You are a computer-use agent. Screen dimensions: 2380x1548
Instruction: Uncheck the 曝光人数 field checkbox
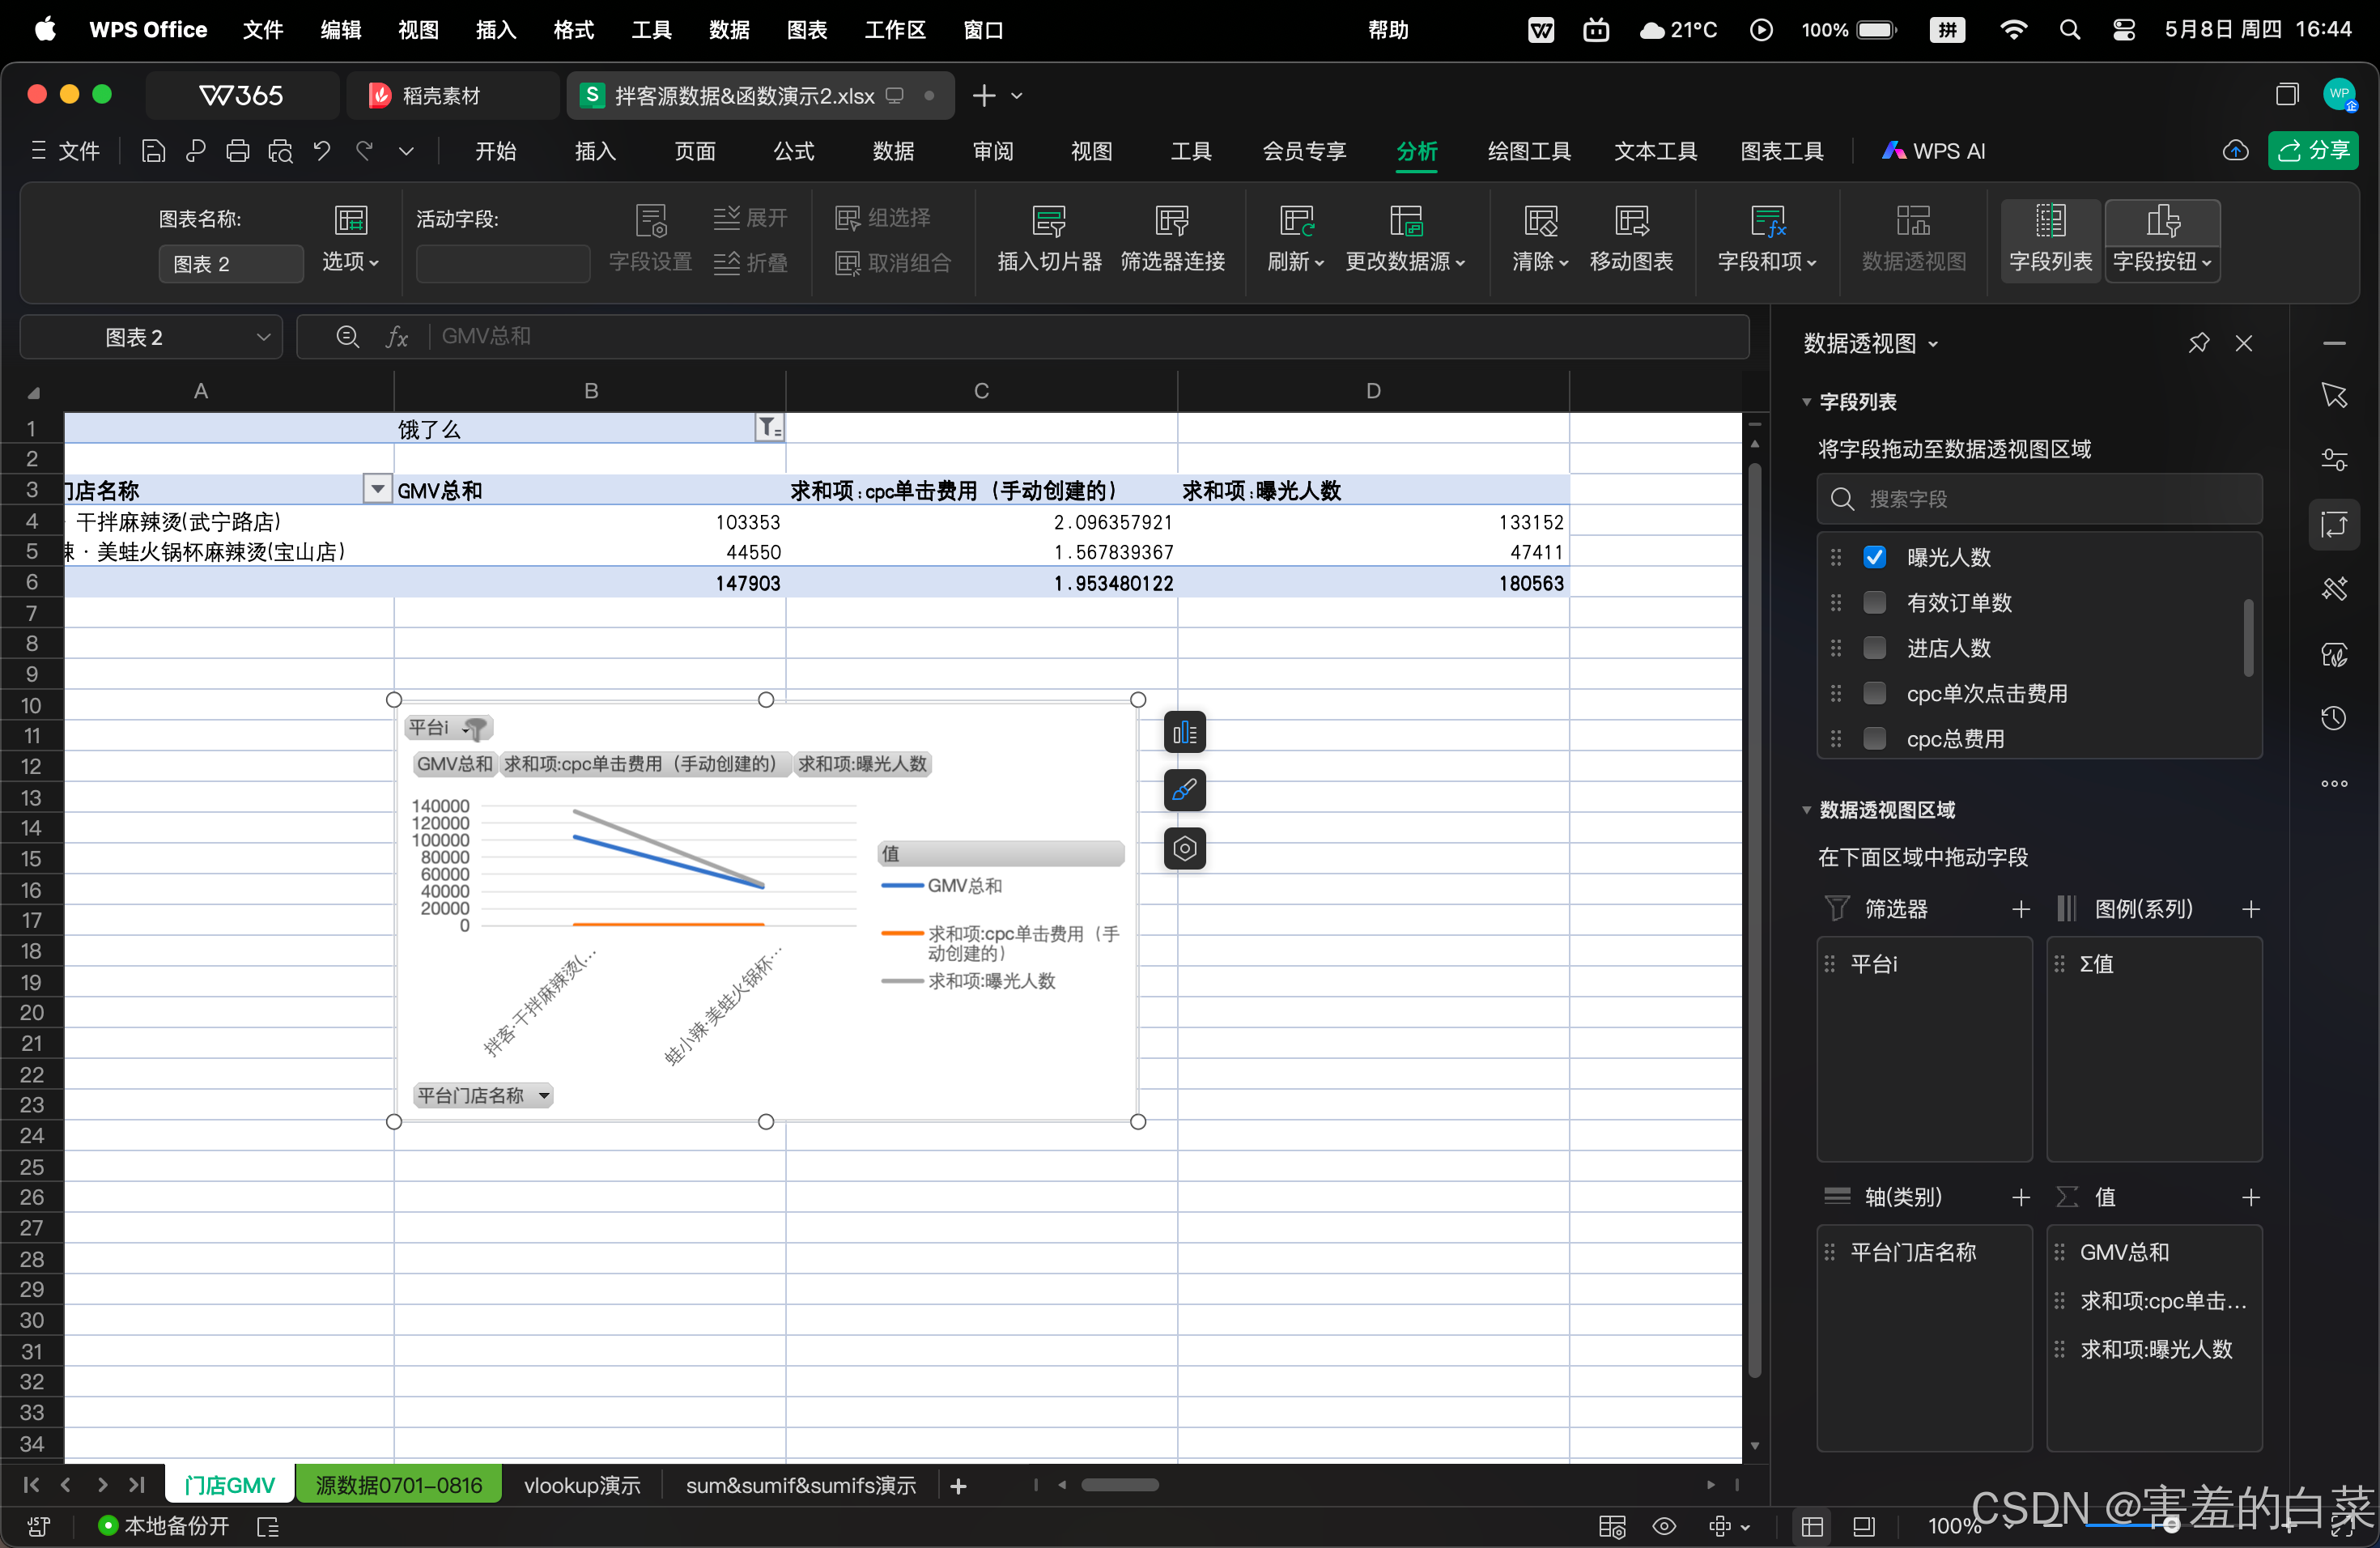click(1875, 557)
